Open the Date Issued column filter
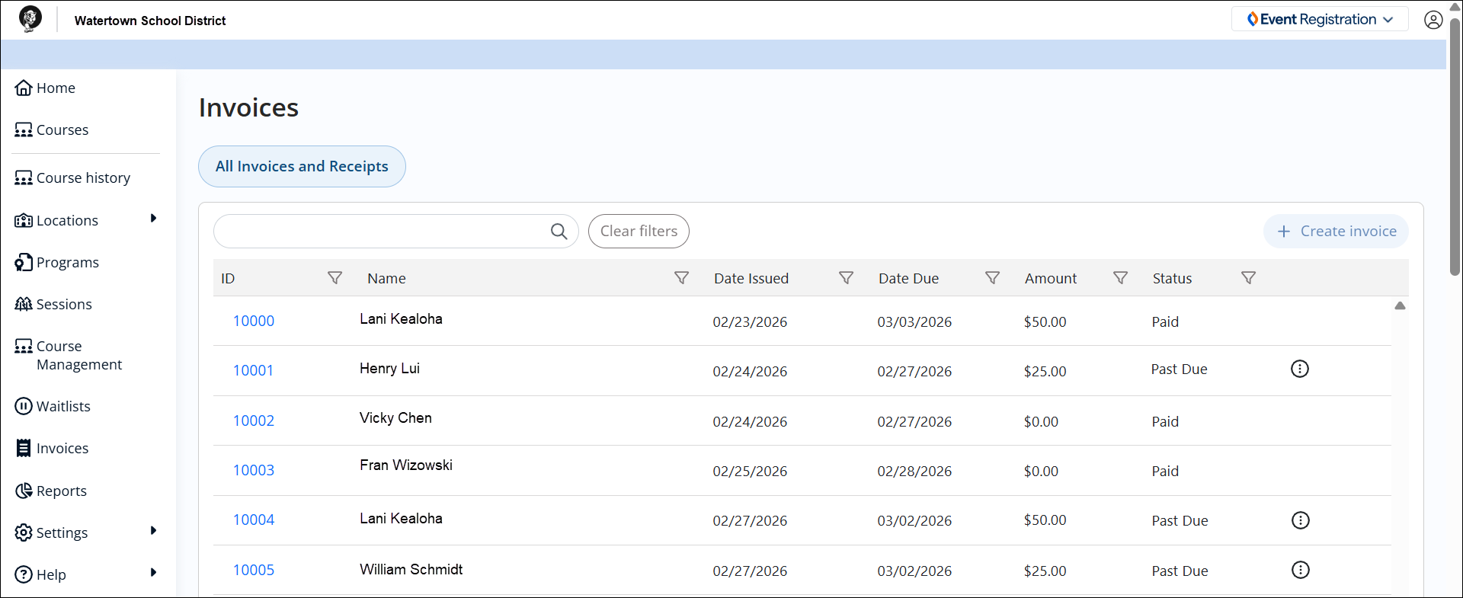1463x598 pixels. 846,278
